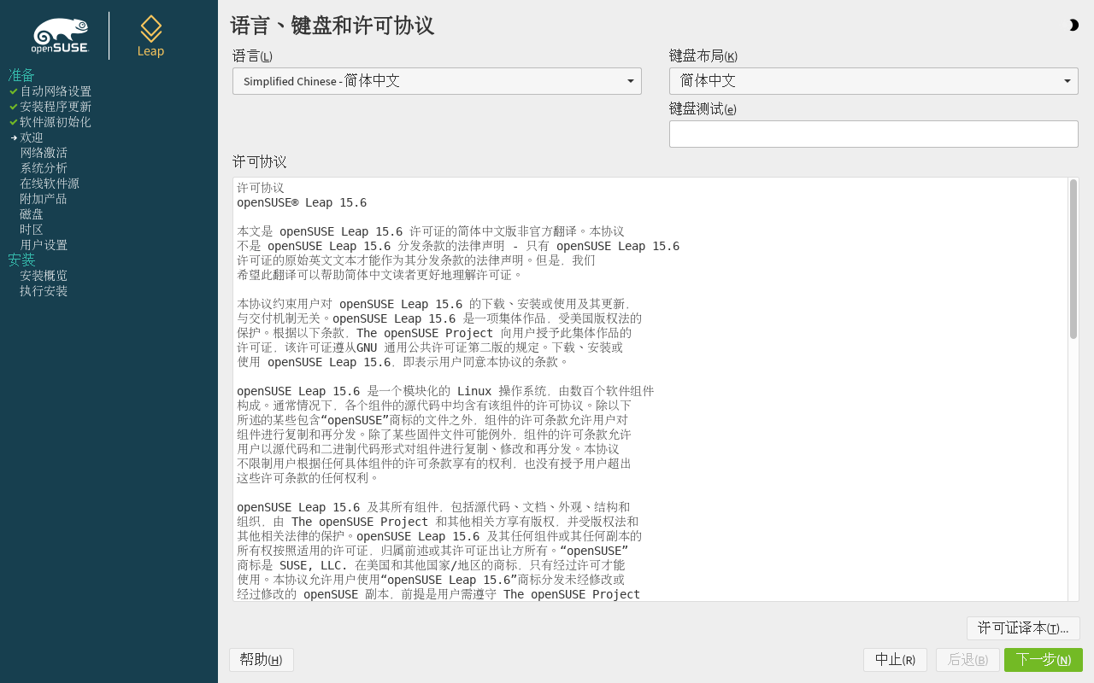Click the 帮助(H) button
This screenshot has width=1094, height=683.
pos(261,659)
